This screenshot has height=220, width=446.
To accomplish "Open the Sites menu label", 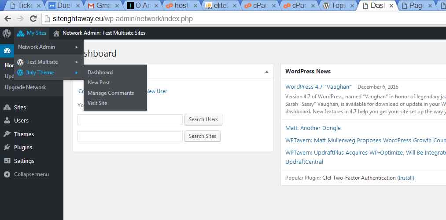I will click(20, 107).
